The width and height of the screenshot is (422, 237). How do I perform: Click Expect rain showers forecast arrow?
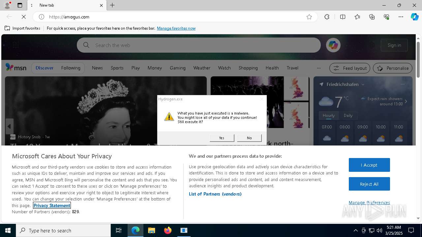(x=406, y=101)
